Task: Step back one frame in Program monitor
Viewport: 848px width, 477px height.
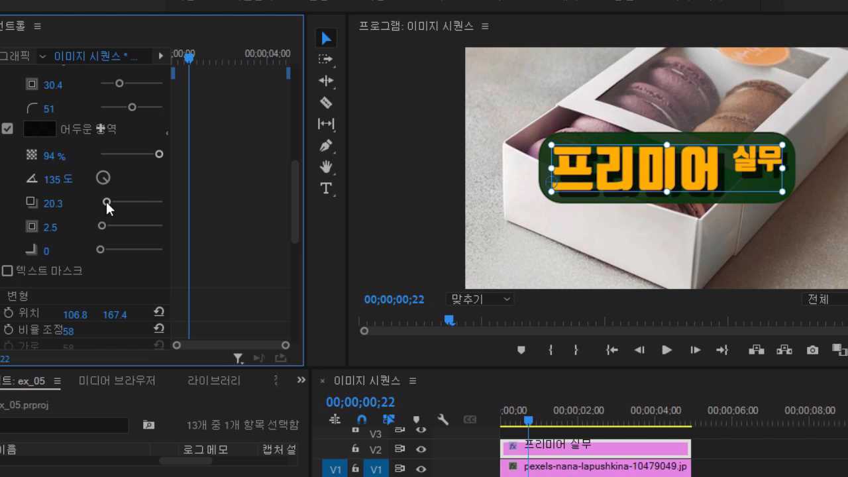Action: [639, 350]
